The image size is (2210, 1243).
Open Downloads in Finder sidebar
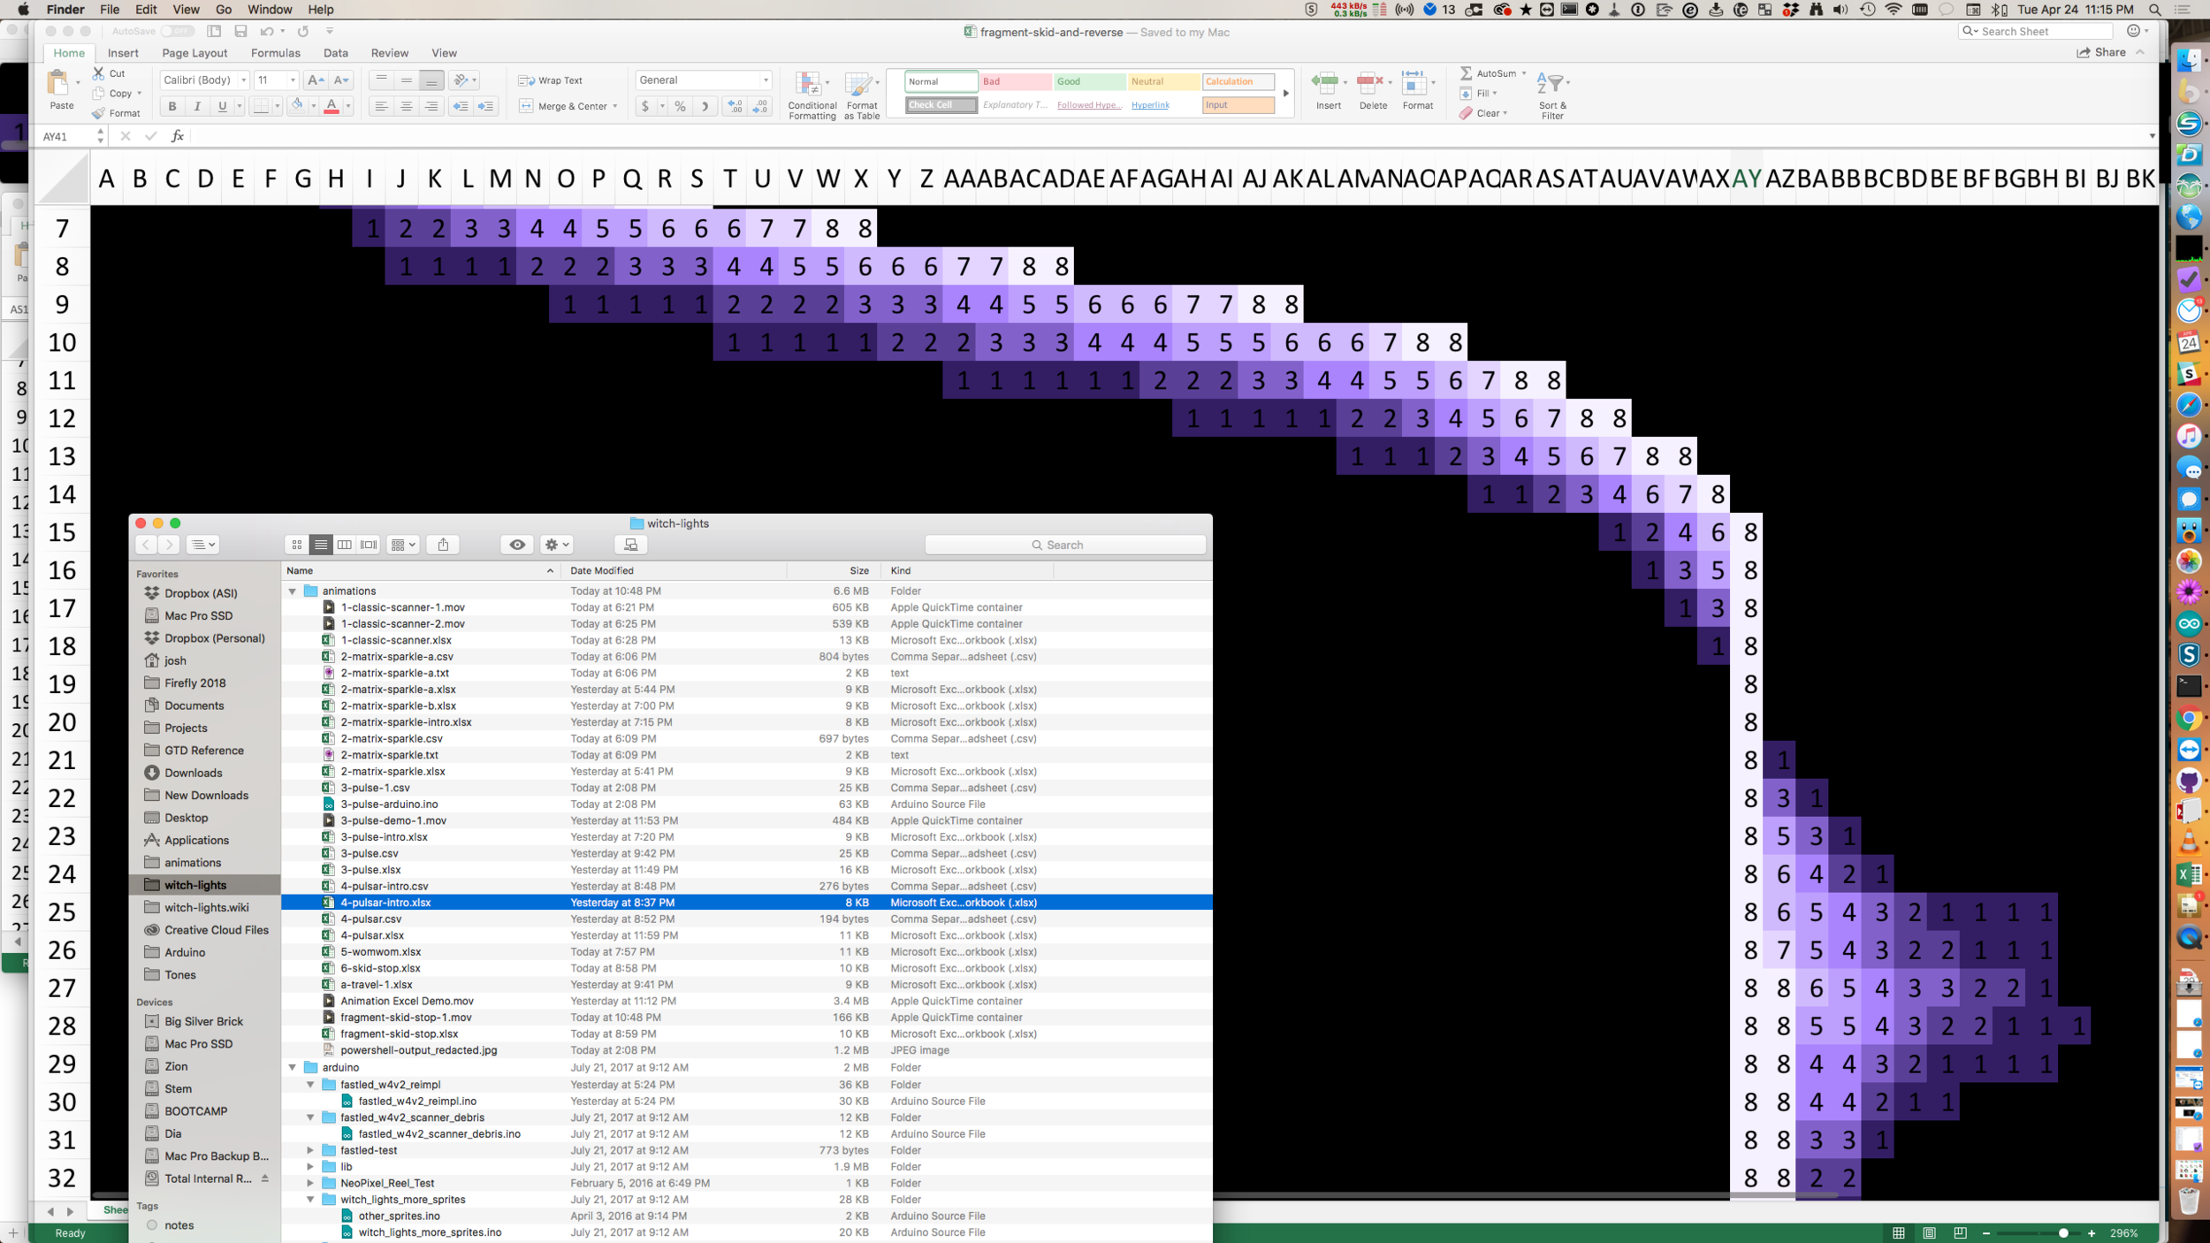(x=193, y=773)
